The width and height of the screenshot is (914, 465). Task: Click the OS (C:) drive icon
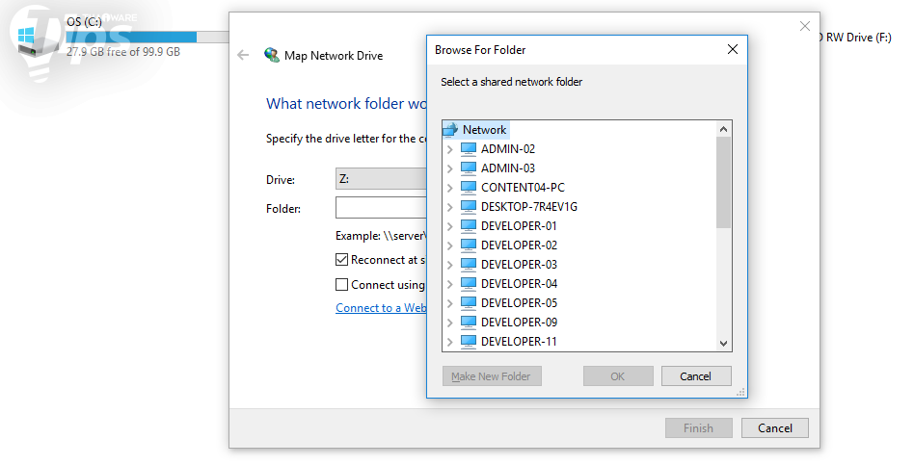click(36, 43)
